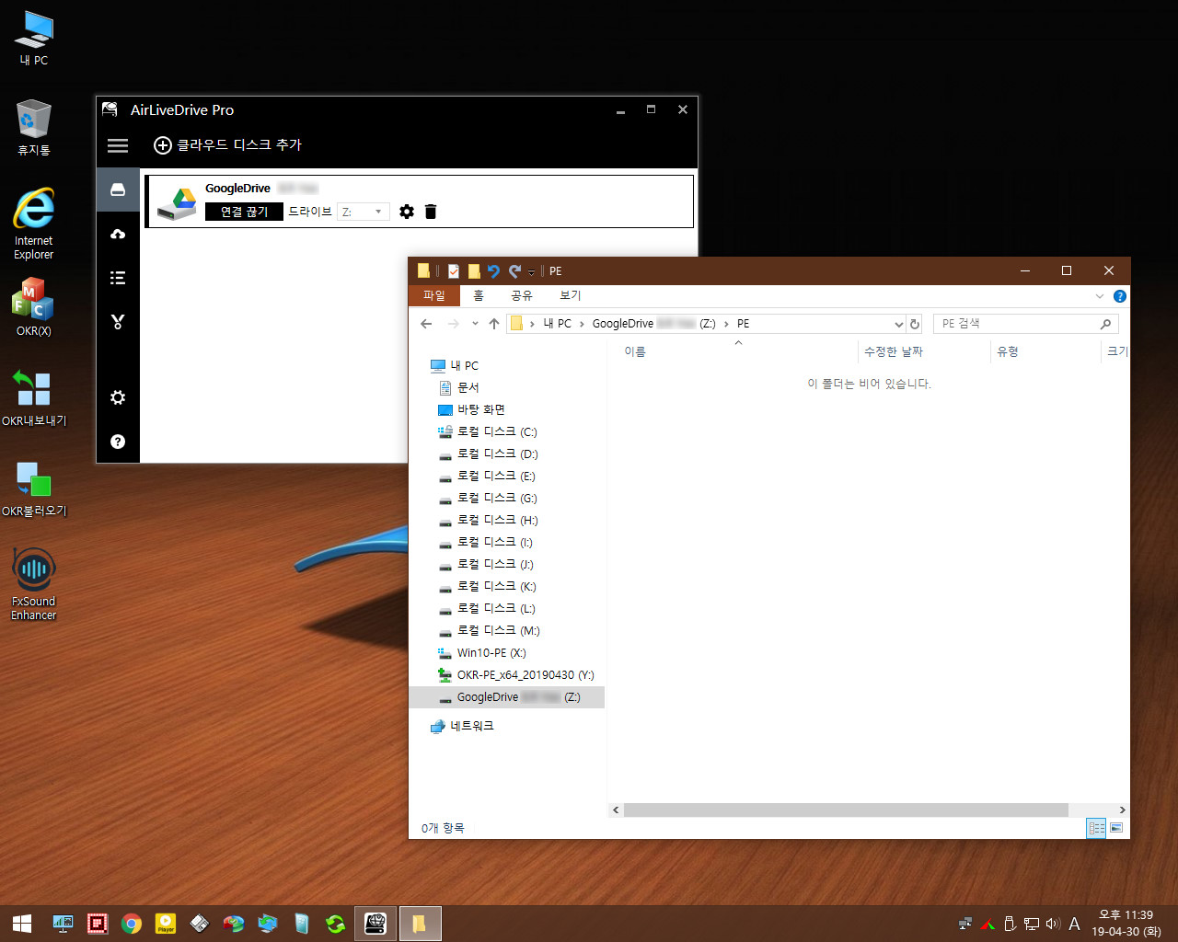Image resolution: width=1178 pixels, height=942 pixels.
Task: Open OKR불러오기 desktop icon
Action: coord(34,488)
